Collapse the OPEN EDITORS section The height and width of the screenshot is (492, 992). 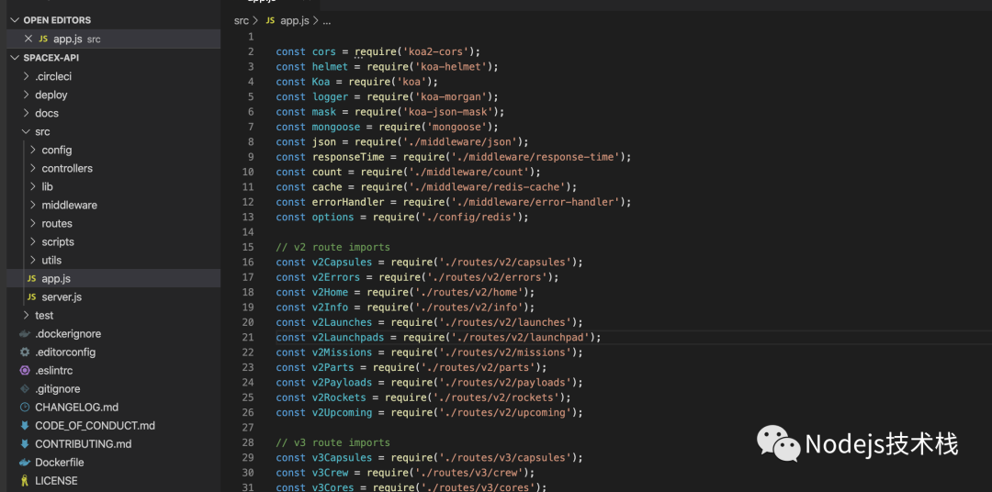click(16, 20)
